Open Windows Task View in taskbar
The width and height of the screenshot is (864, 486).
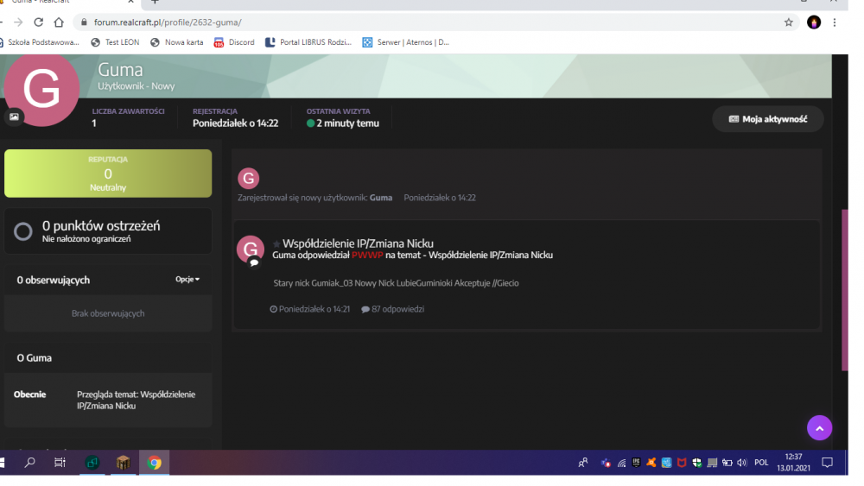(x=60, y=463)
